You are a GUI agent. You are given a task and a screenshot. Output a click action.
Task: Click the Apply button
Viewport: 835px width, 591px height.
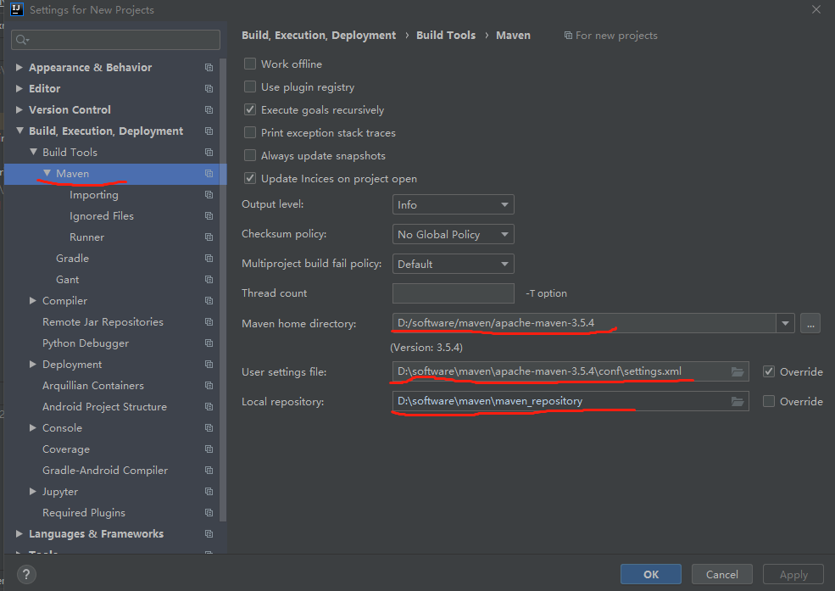coord(792,573)
